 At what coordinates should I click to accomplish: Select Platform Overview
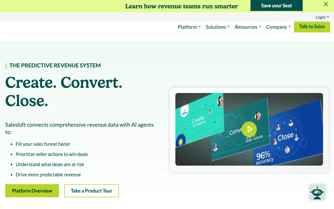pos(32,191)
